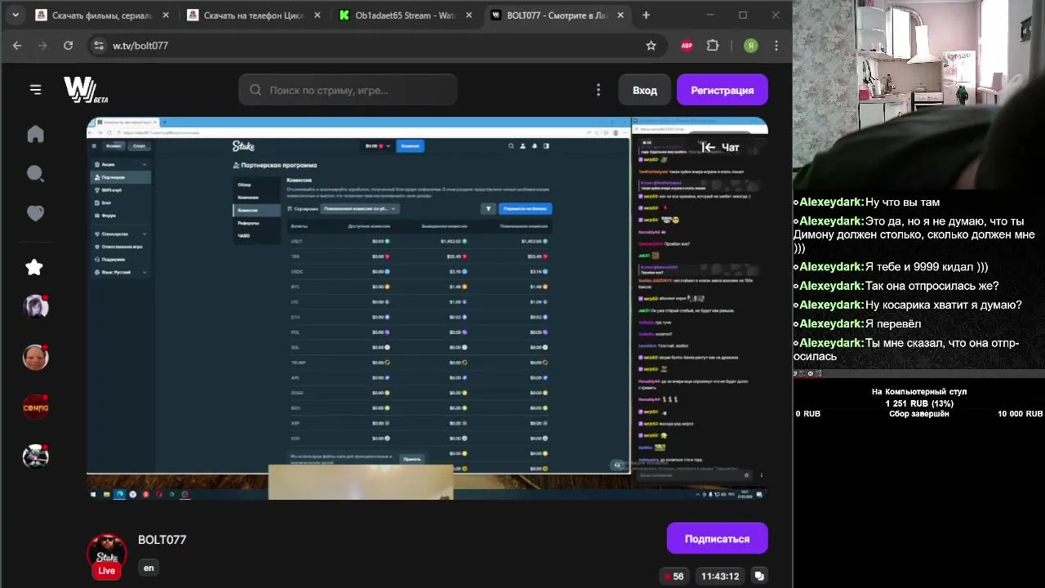Click the stream uptime 11:43:12
The image size is (1045, 588).
[720, 577]
